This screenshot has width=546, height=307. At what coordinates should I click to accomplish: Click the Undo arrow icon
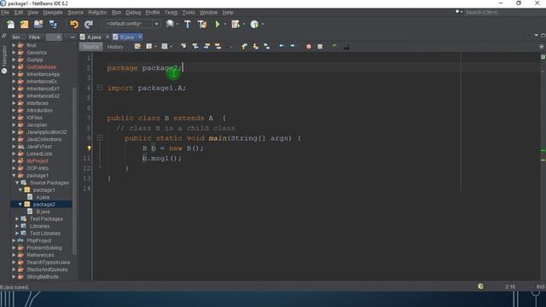pyautogui.click(x=74, y=24)
